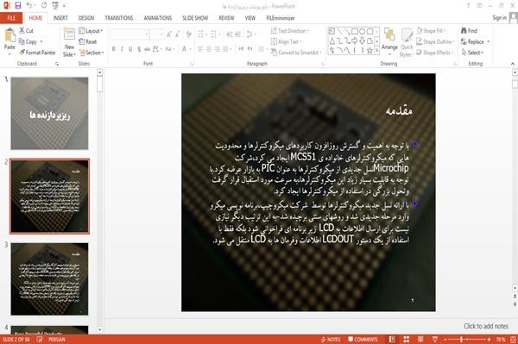Adjust the zoom slider handle
This screenshot has width=518, height=344.
[x=461, y=340]
